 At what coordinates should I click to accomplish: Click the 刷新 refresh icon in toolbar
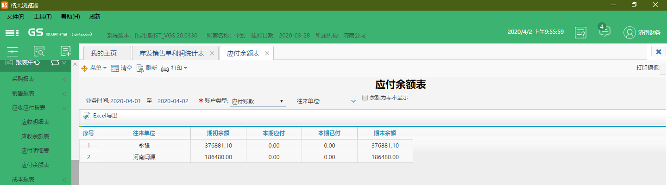[x=140, y=68]
